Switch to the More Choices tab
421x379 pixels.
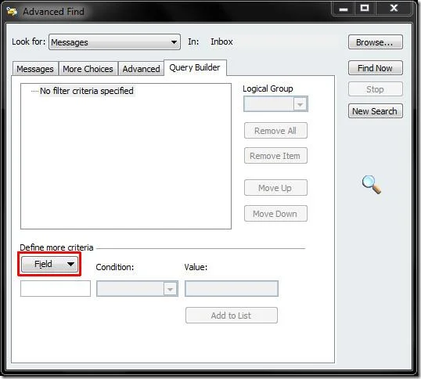coord(88,69)
